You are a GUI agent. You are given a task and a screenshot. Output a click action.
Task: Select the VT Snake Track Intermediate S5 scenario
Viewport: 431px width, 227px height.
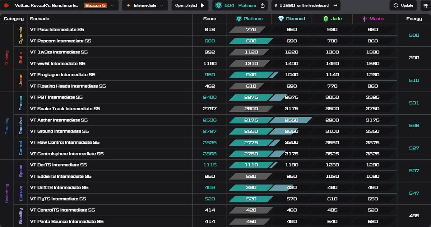[65, 109]
